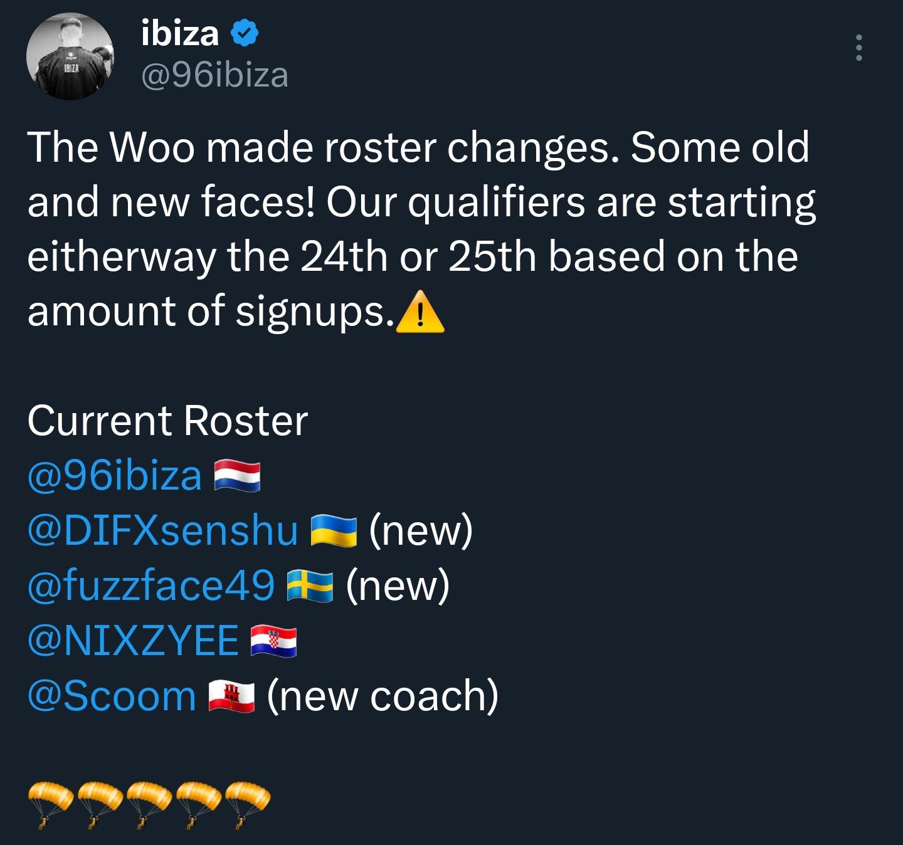Open the @Scoom mention
The height and width of the screenshot is (845, 903).
pyautogui.click(x=112, y=696)
